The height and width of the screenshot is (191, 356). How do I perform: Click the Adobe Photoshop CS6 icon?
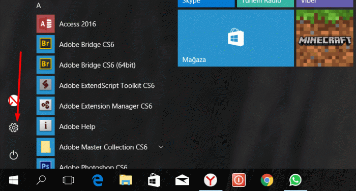[46, 164]
